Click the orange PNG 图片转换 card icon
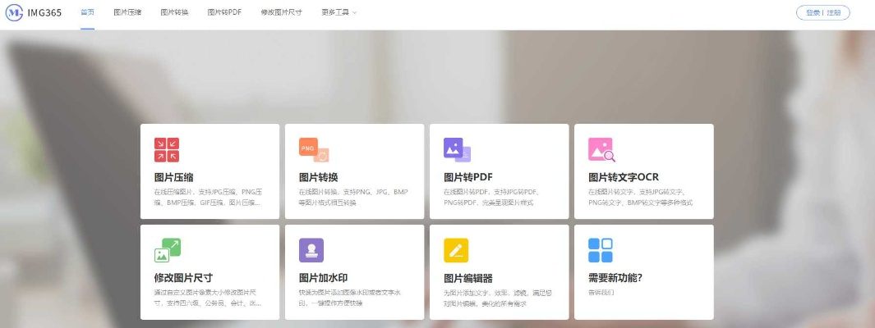The image size is (875, 328). coord(313,150)
